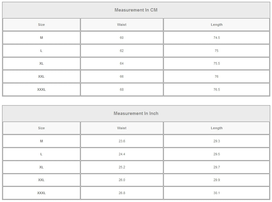The image size is (272, 202).
Task: Click the Waist header in the Inch table
Action: 122,128
